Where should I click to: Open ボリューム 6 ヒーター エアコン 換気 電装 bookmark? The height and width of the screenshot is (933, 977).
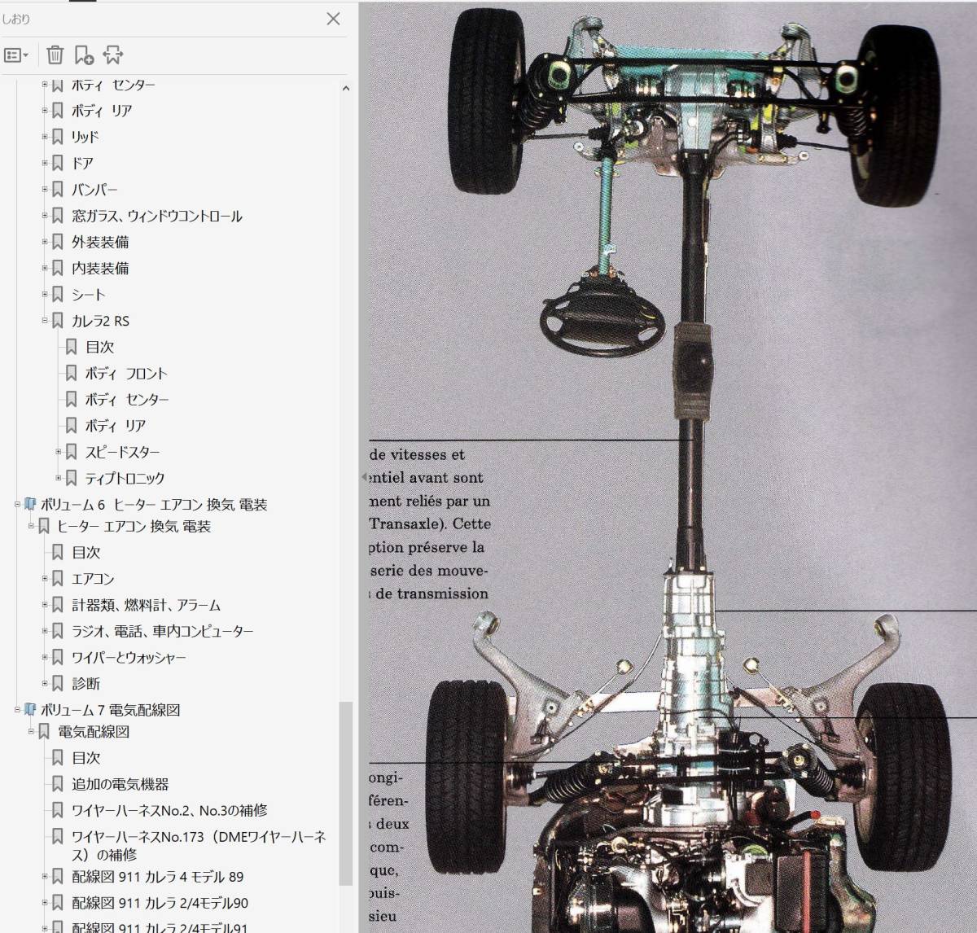[154, 504]
